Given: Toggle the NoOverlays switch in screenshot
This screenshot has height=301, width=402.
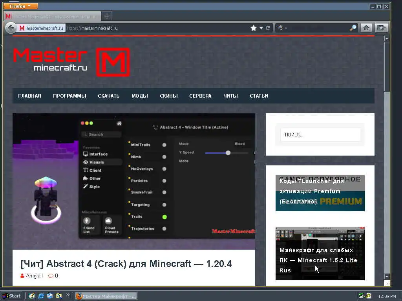Looking at the screenshot, I should coord(164,169).
